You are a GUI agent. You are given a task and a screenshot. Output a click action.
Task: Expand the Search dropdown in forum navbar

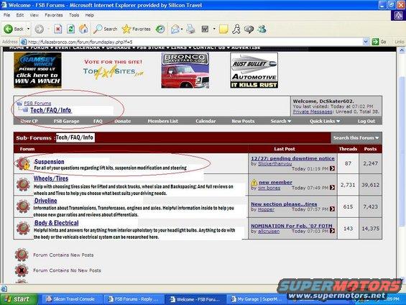click(x=290, y=122)
